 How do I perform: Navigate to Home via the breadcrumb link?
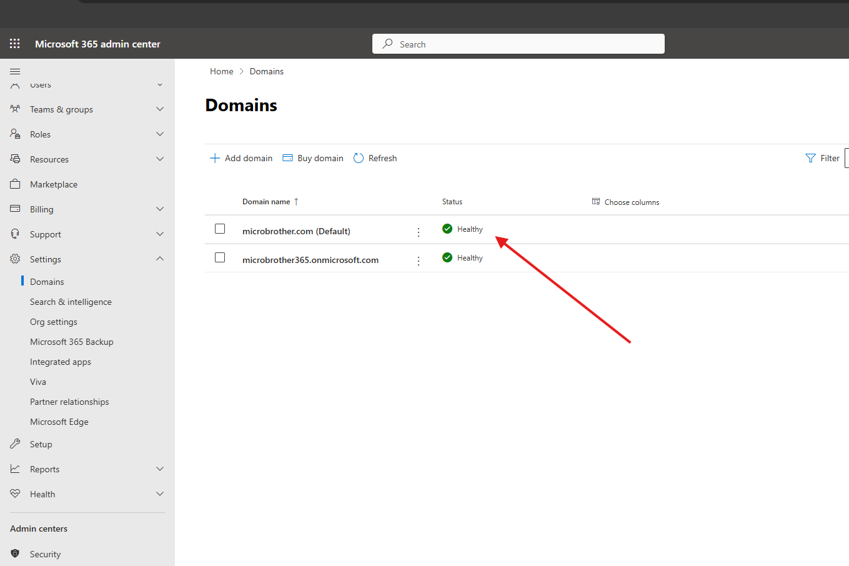[221, 71]
